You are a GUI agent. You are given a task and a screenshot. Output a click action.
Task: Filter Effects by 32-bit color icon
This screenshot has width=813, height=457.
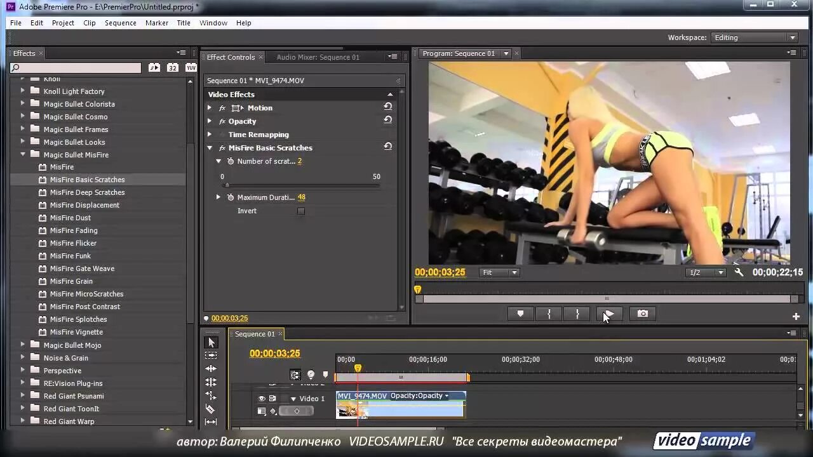(173, 67)
